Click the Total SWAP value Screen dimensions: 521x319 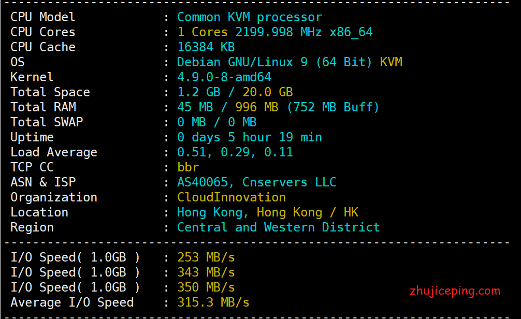(x=216, y=122)
